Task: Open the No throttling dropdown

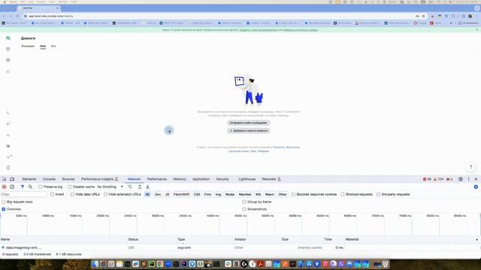Action: coord(110,187)
